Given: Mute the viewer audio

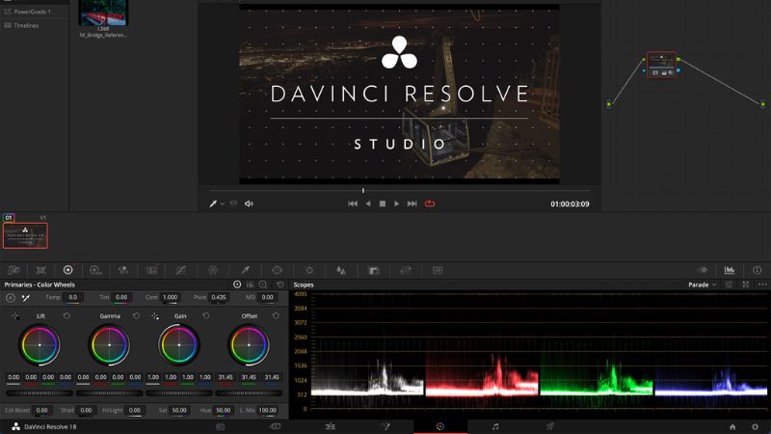Looking at the screenshot, I should pyautogui.click(x=249, y=203).
